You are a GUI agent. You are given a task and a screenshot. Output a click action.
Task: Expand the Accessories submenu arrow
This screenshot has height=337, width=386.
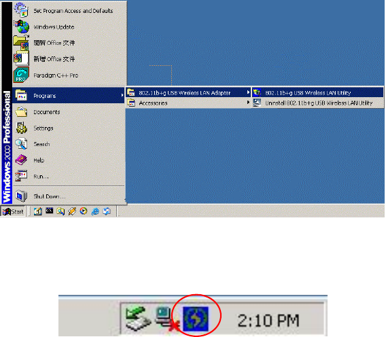[x=248, y=103]
